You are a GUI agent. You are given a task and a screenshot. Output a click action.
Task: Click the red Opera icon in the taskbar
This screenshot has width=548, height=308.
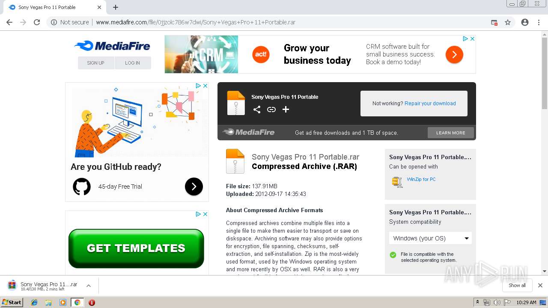point(92,302)
